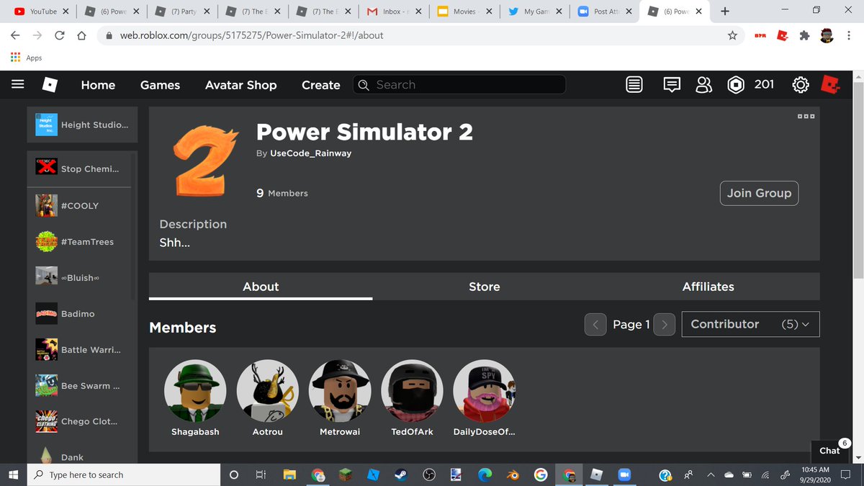Image resolution: width=864 pixels, height=486 pixels.
Task: Open the Roblox messages icon
Action: 672,85
